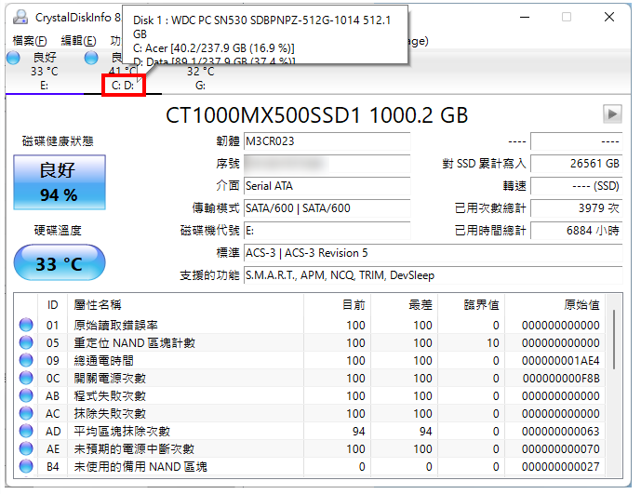
Task: Select the 開關電源次數 attribute row
Action: (311, 379)
